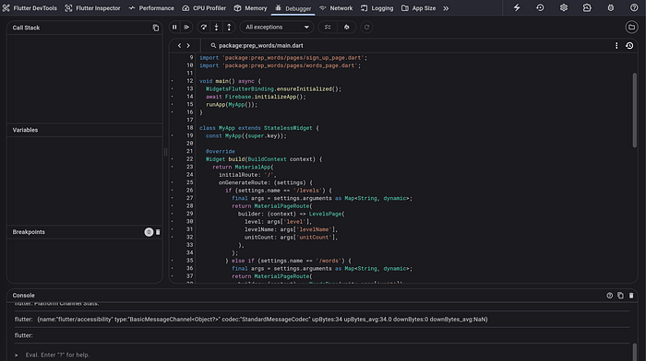Switch to the Performance tab
Viewport: 646px width, 361px height.
point(151,8)
